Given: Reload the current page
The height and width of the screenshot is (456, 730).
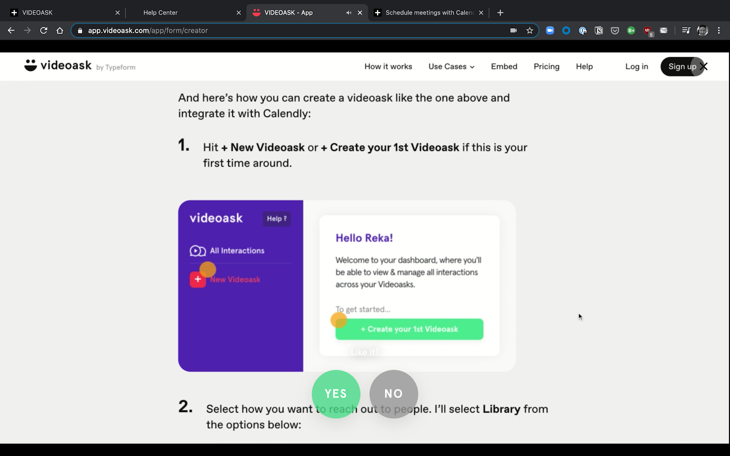Looking at the screenshot, I should pos(44,31).
